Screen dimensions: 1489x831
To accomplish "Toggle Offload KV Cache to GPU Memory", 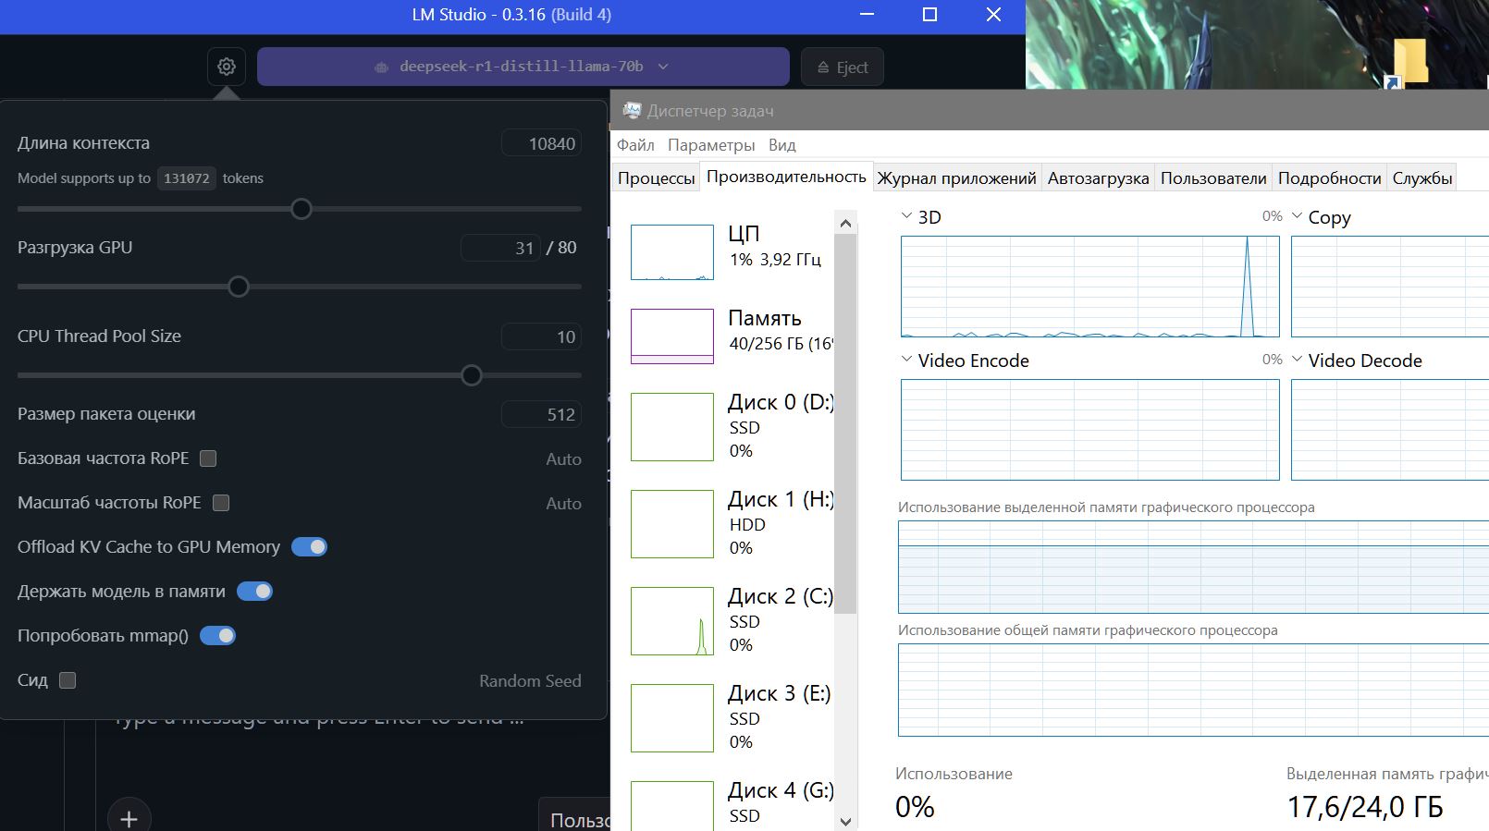I will (309, 547).
